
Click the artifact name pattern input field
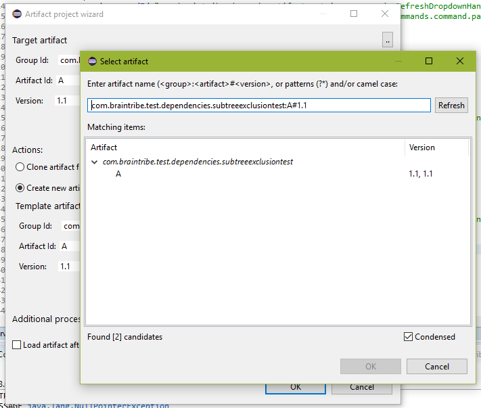(259, 106)
